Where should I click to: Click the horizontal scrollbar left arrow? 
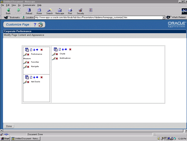(2, 131)
